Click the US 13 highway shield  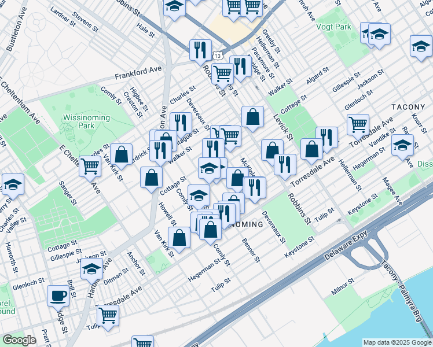coord(218,56)
